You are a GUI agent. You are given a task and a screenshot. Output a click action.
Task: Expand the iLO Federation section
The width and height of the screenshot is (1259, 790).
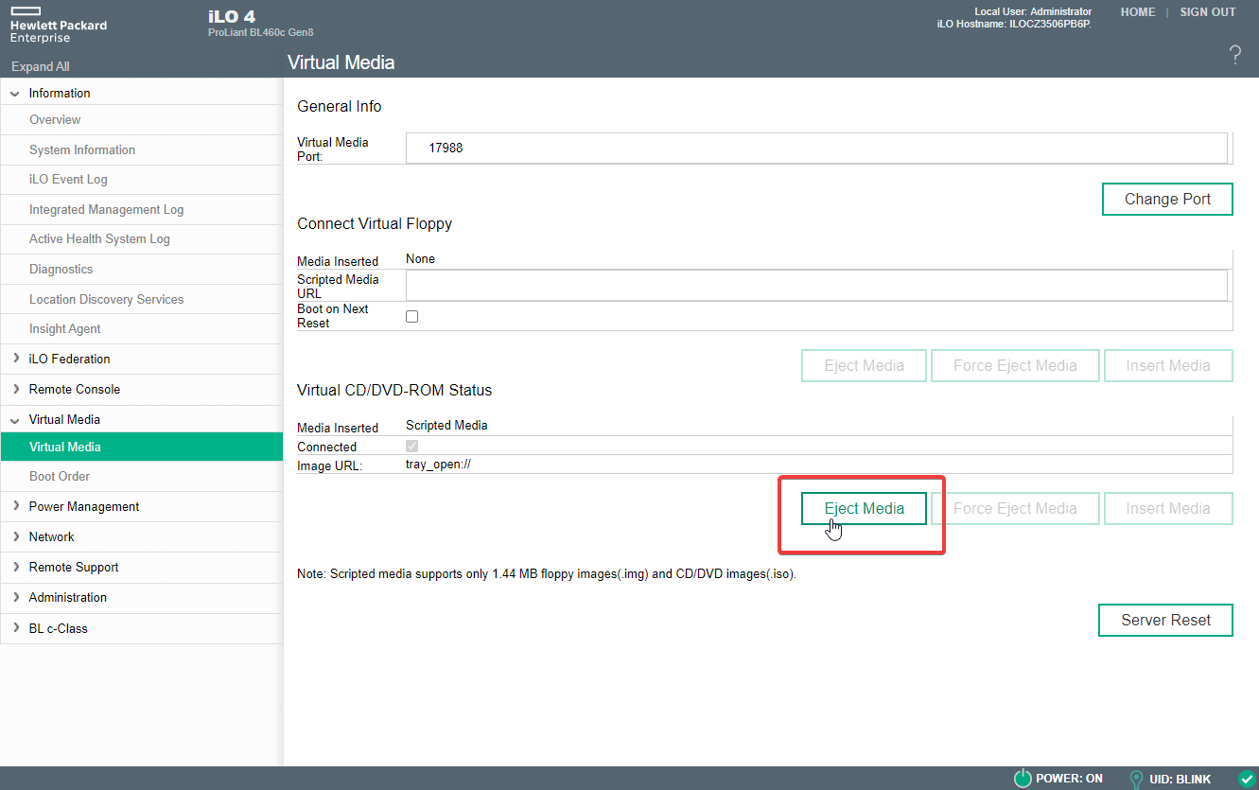(x=15, y=359)
